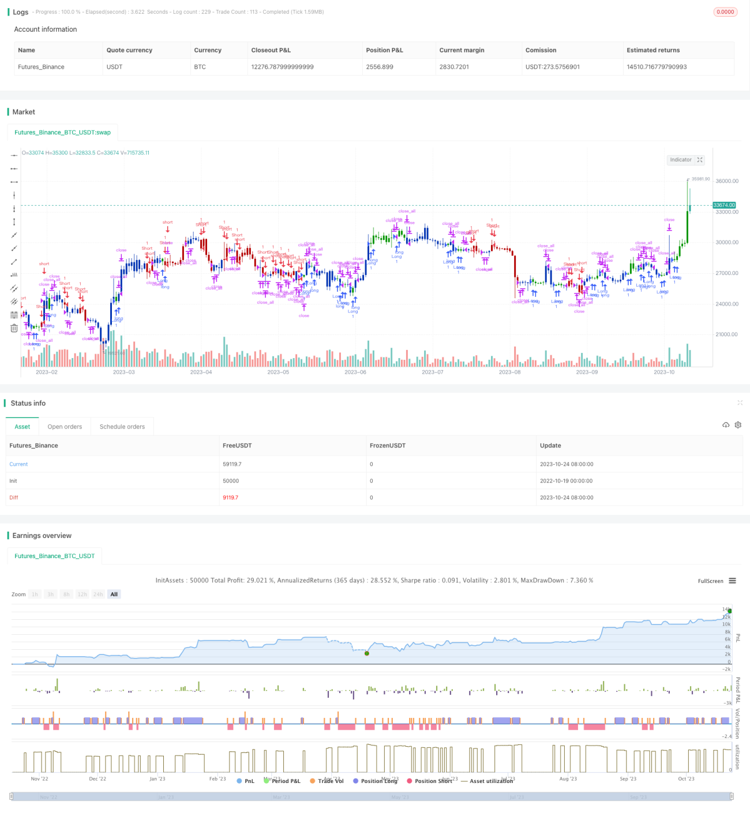Screen dimensions: 750x813
Task: Select the diagonal trend line tool
Action: (14, 235)
